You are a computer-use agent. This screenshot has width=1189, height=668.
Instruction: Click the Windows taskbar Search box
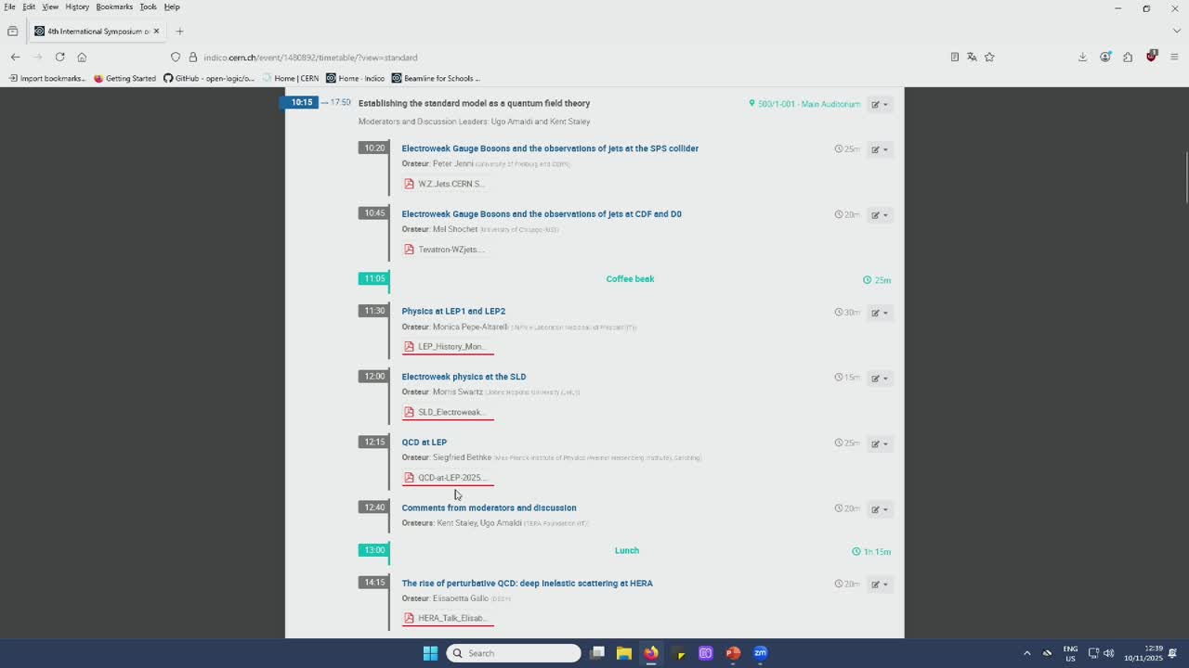click(514, 653)
